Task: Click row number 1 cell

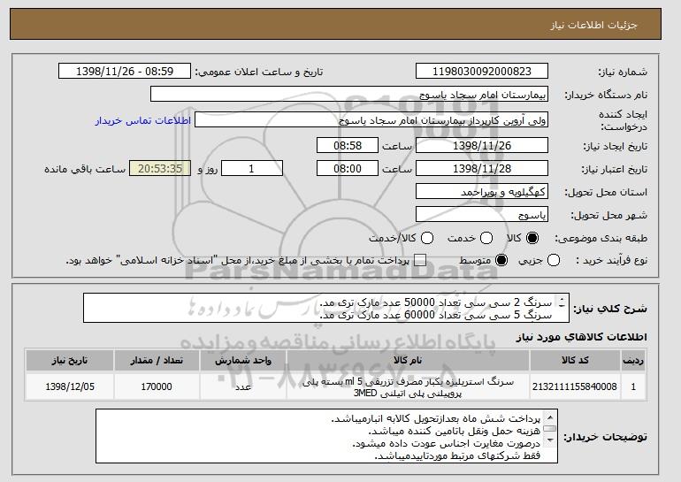Action: point(633,386)
